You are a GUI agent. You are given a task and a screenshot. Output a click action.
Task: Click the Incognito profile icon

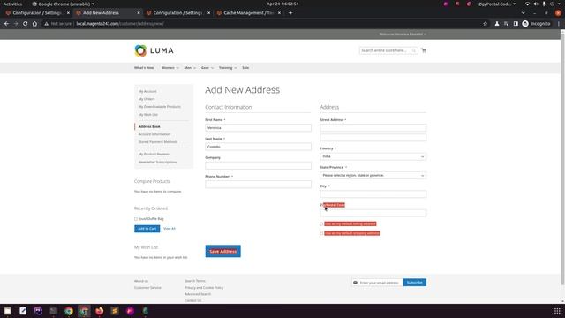525,24
